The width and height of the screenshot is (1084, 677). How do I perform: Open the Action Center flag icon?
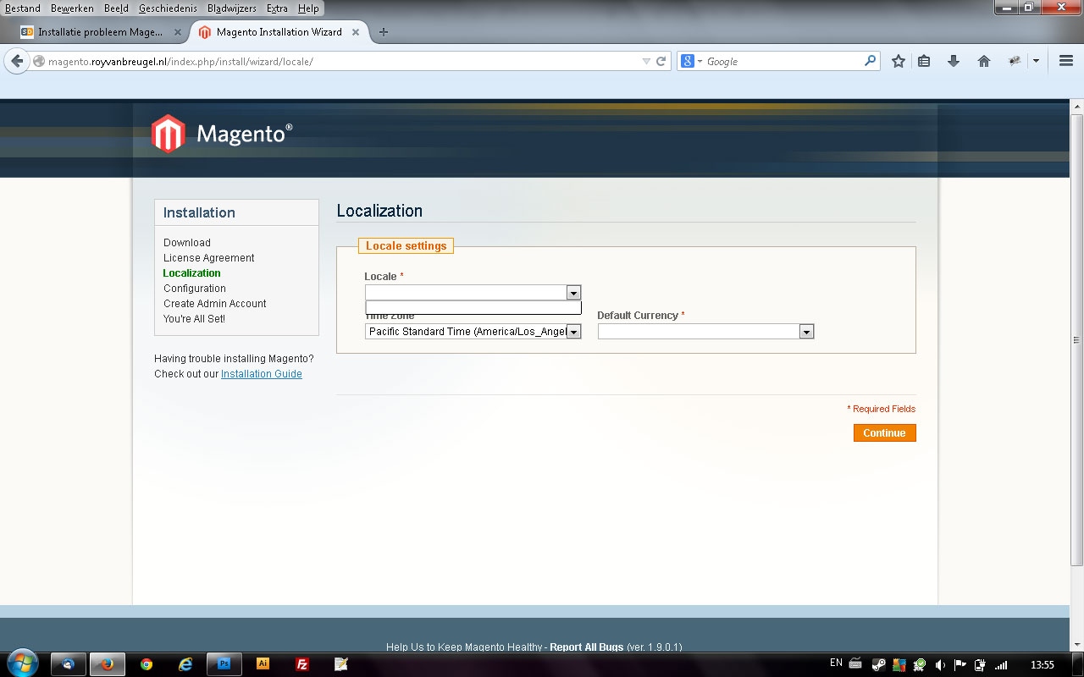[x=960, y=664]
